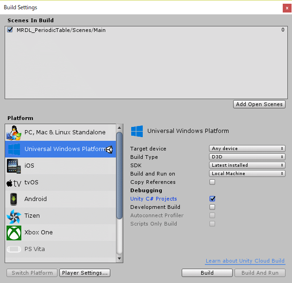Select the Universal Windows Platform entry
The height and width of the screenshot is (283, 292).
click(61, 149)
